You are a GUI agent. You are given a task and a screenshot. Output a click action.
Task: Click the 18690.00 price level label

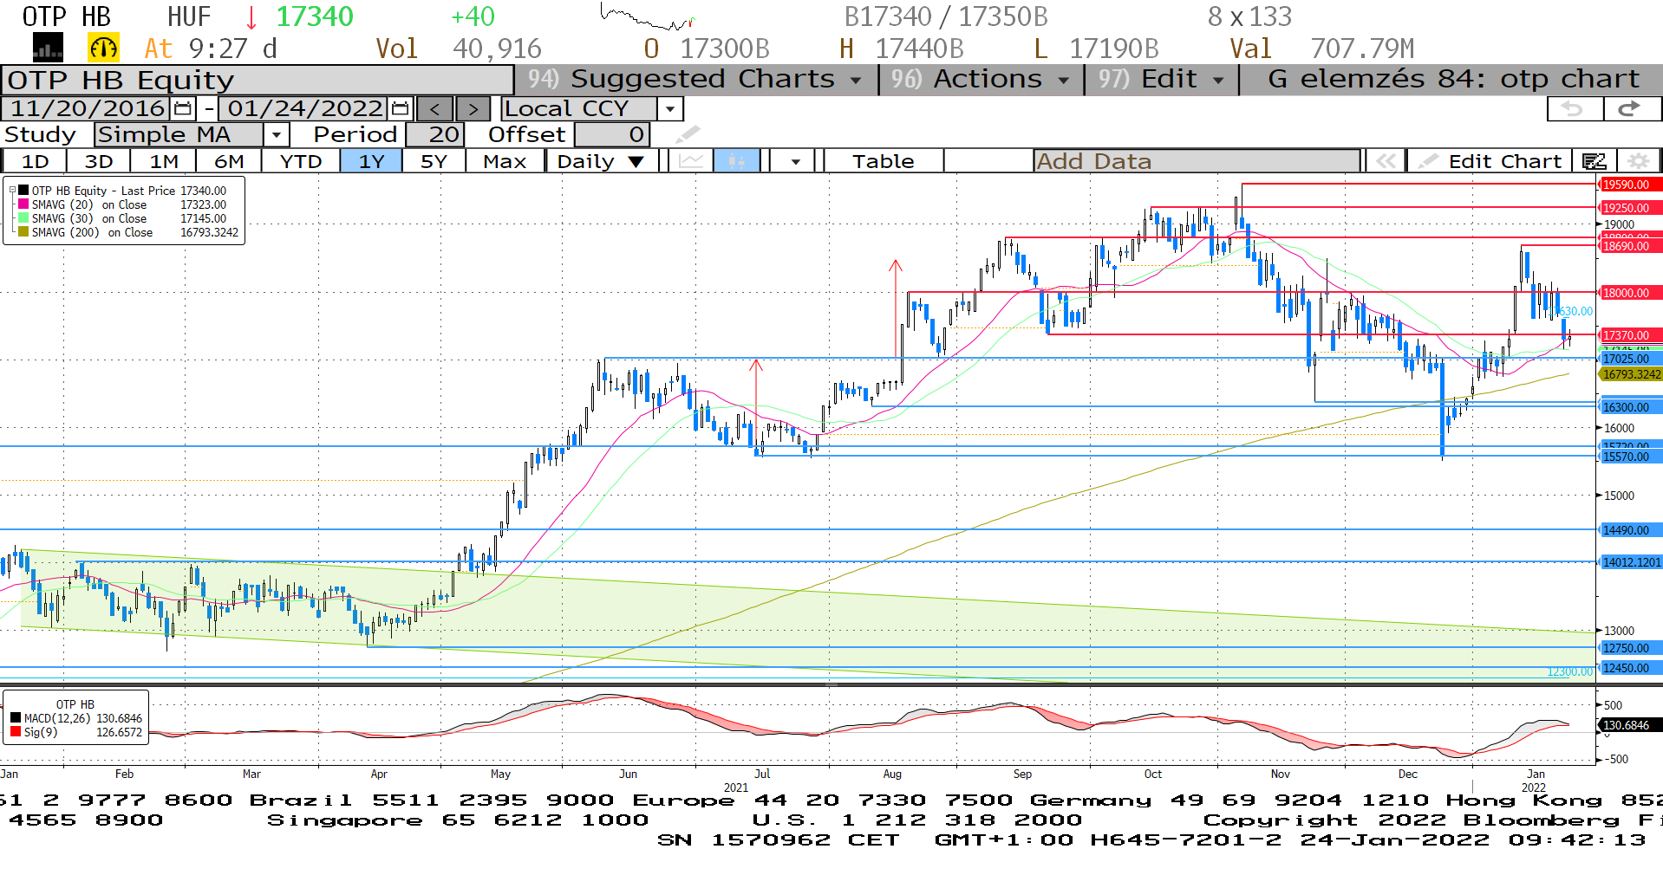[x=1629, y=246]
